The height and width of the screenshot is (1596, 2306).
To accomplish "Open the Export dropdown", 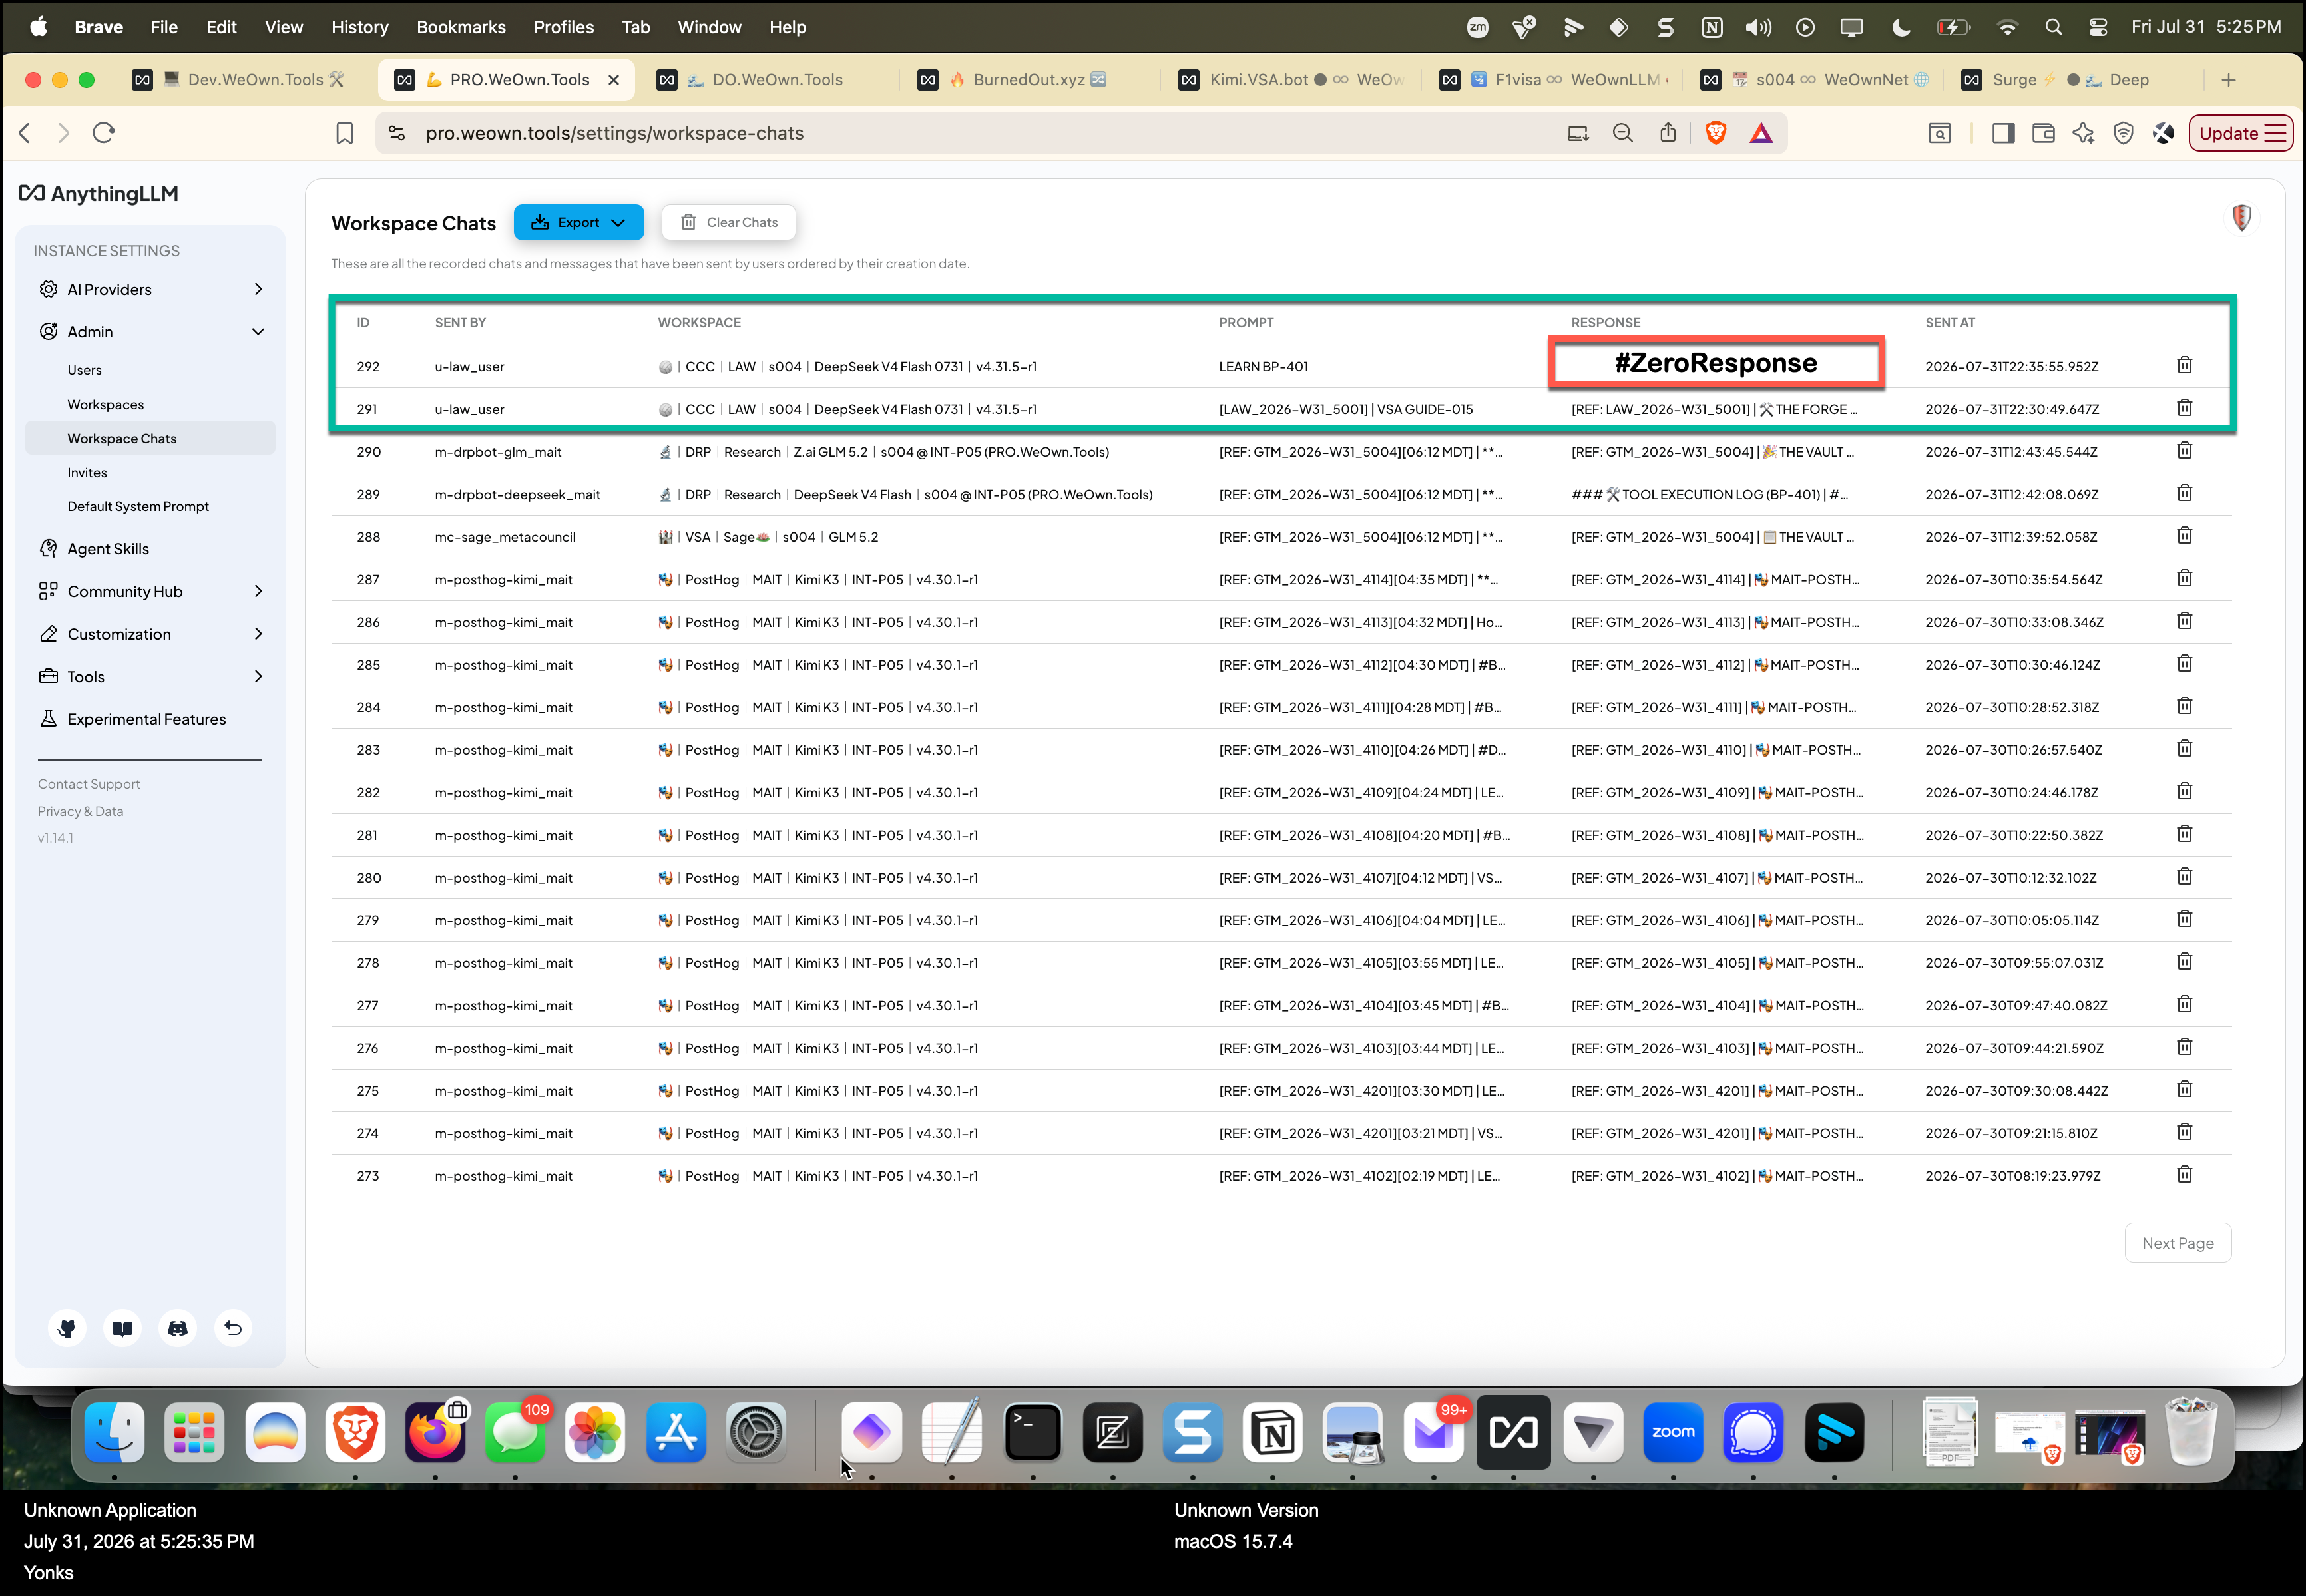I will pyautogui.click(x=579, y=222).
